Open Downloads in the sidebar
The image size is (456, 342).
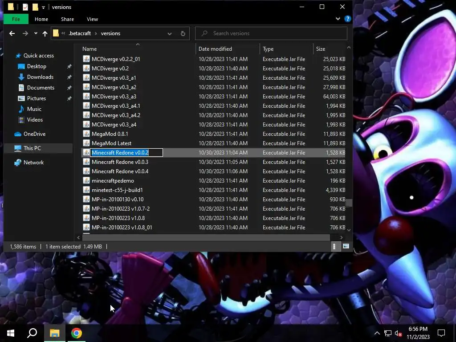40,77
